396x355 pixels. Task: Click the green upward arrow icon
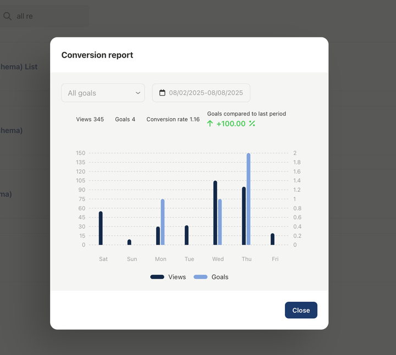pos(210,124)
